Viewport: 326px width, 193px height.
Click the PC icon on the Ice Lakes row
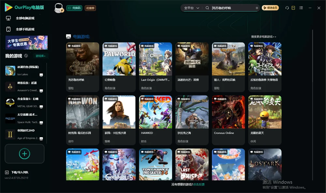pyautogui.click(x=41, y=75)
